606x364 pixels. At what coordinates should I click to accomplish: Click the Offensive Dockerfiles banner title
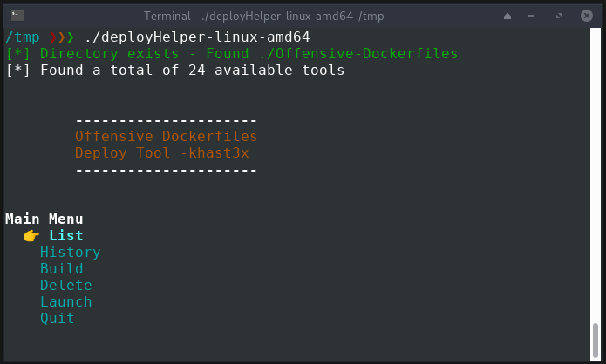click(x=167, y=136)
